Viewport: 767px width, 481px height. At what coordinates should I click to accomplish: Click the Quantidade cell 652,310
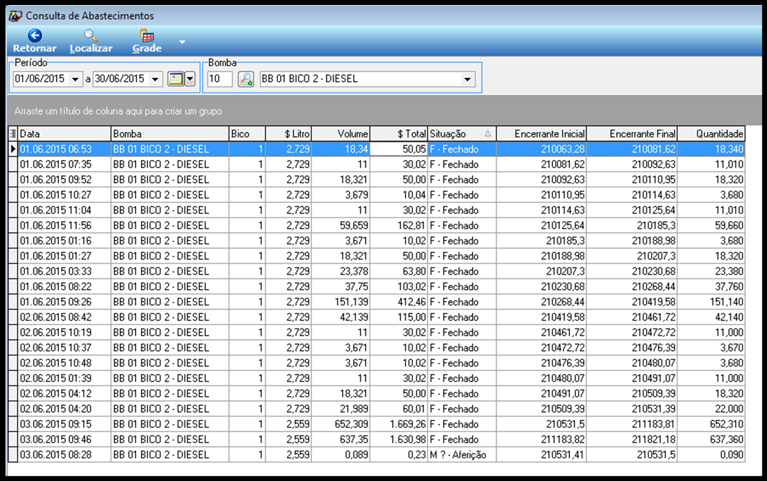(711, 424)
